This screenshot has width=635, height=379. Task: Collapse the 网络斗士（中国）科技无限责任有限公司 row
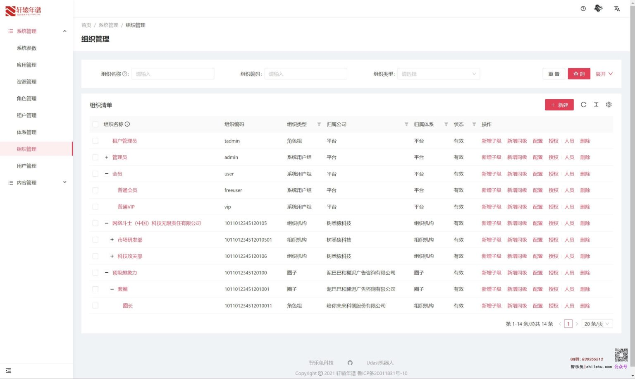[x=107, y=223]
